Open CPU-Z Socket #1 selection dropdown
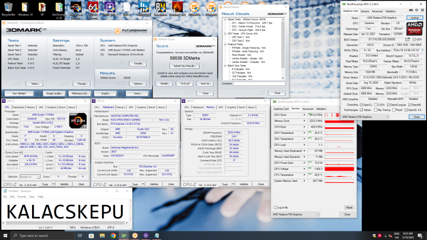 pyautogui.click(x=30, y=177)
